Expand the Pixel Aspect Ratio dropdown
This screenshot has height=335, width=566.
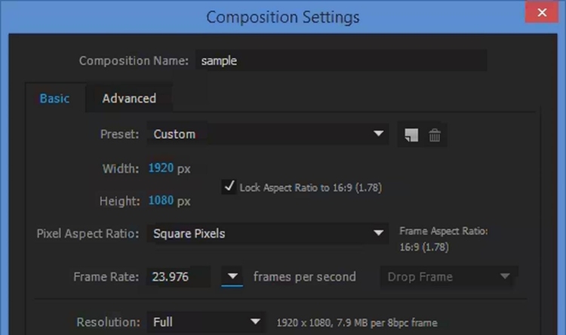pos(268,234)
